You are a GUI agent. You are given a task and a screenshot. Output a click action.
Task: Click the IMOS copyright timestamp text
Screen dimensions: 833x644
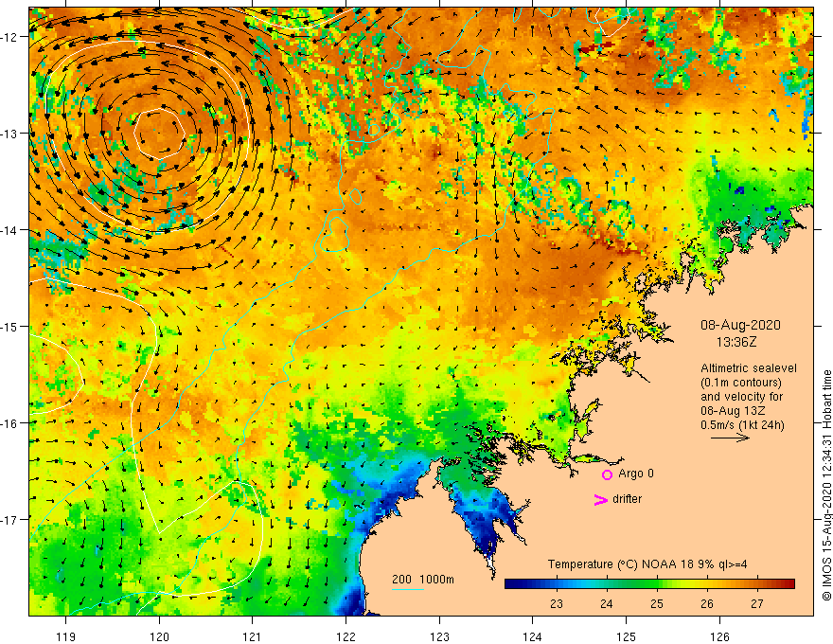pyautogui.click(x=826, y=486)
